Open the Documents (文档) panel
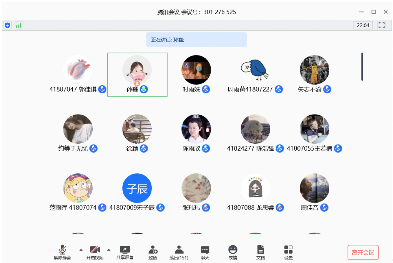Screen dimensions: 393x263 tap(260, 252)
